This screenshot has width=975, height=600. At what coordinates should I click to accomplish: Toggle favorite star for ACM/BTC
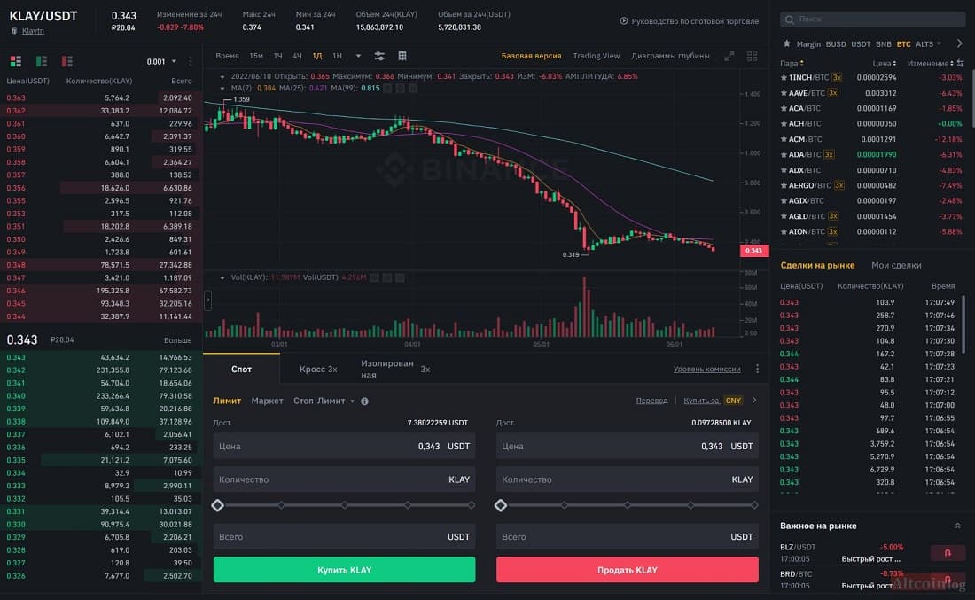pos(784,139)
